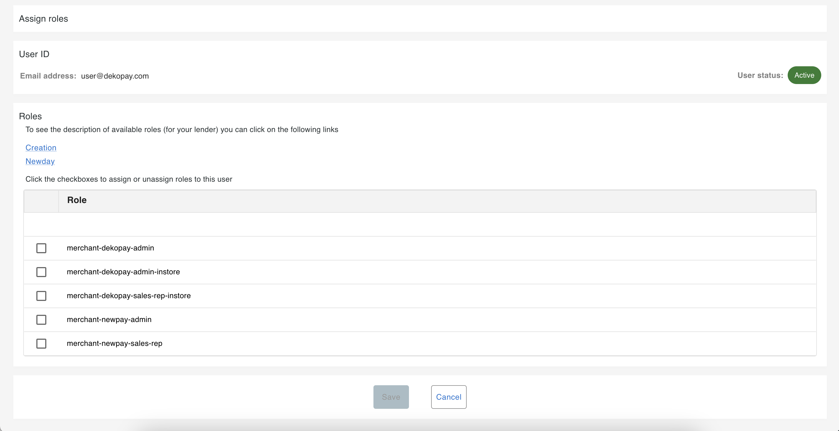Check the merchant-dekopay-admin role checkbox

[x=41, y=248]
